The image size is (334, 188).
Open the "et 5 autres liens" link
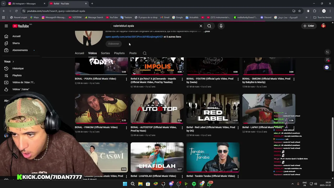click(172, 37)
